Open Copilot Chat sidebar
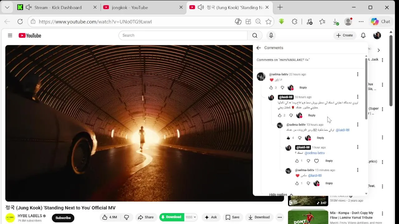Viewport: 399px width, 224px height. point(380,21)
